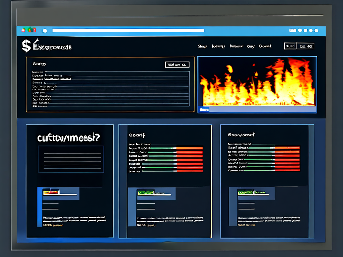Click the small rectangular icon near window dots
The height and width of the screenshot is (257, 343).
point(292,30)
